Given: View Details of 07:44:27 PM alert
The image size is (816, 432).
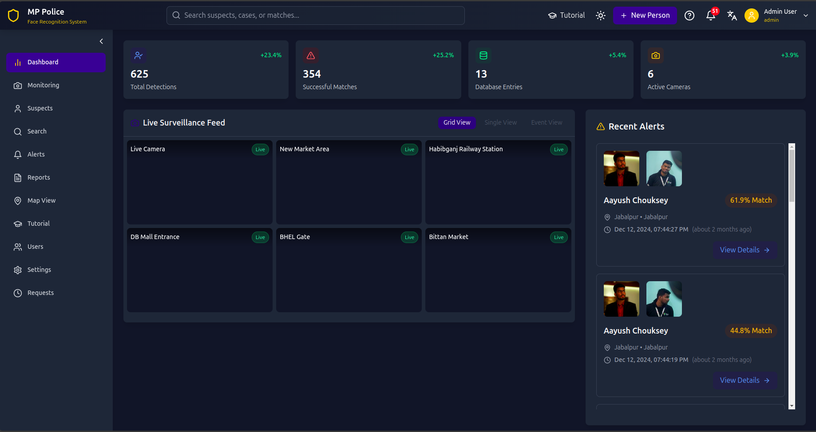Looking at the screenshot, I should click(745, 250).
